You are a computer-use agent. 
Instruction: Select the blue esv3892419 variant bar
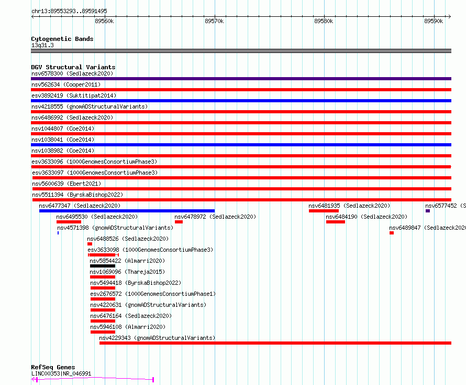(241, 101)
